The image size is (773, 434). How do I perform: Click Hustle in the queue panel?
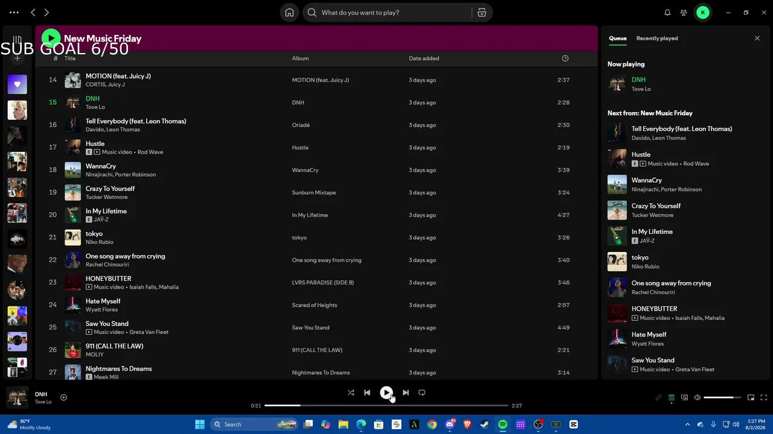click(641, 155)
